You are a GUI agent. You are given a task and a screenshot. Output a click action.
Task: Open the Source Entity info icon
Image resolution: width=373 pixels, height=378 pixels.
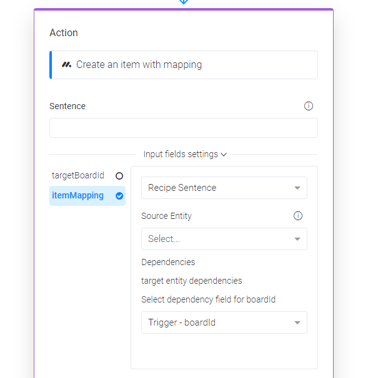coord(297,216)
